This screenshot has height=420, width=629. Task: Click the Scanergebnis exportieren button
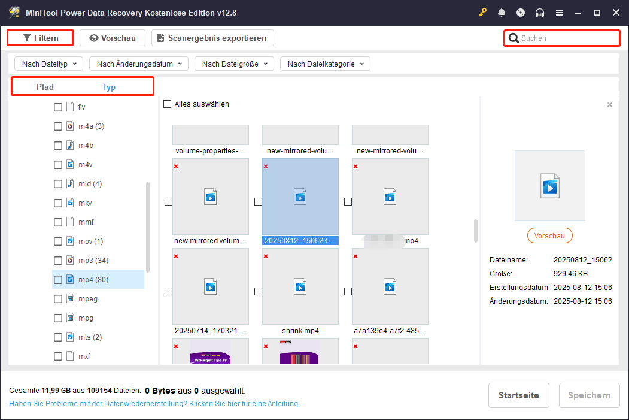click(212, 38)
